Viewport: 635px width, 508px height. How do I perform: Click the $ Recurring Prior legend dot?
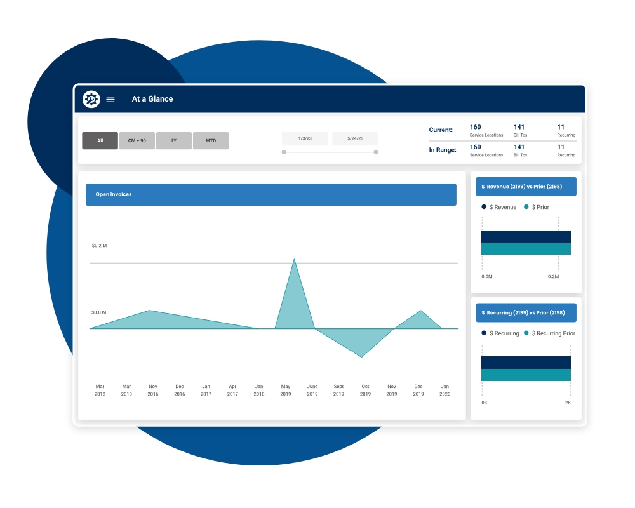(526, 333)
